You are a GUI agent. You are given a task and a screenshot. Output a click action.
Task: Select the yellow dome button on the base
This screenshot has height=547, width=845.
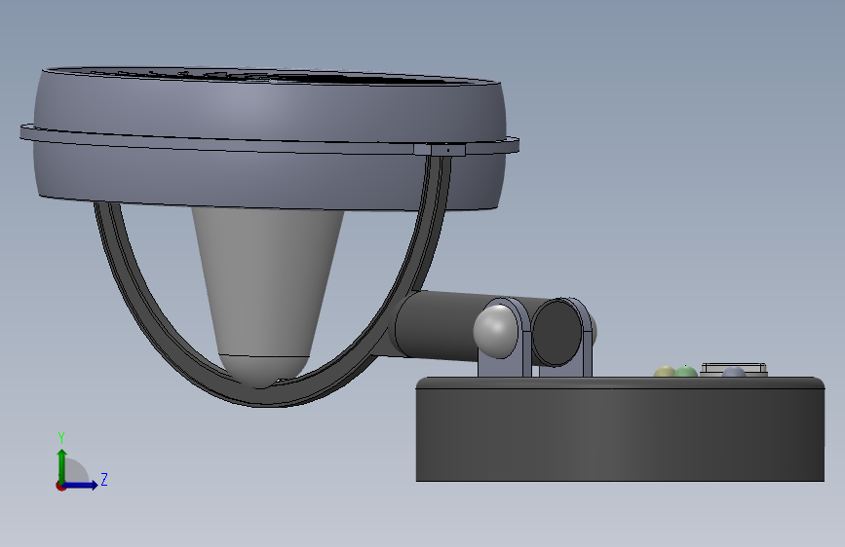point(664,372)
